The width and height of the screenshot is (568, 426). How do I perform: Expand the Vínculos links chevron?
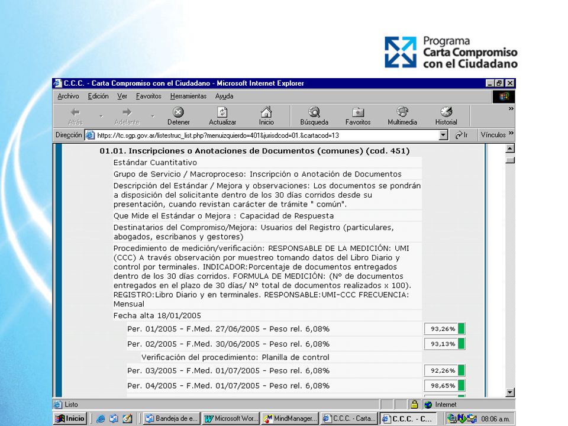(511, 133)
